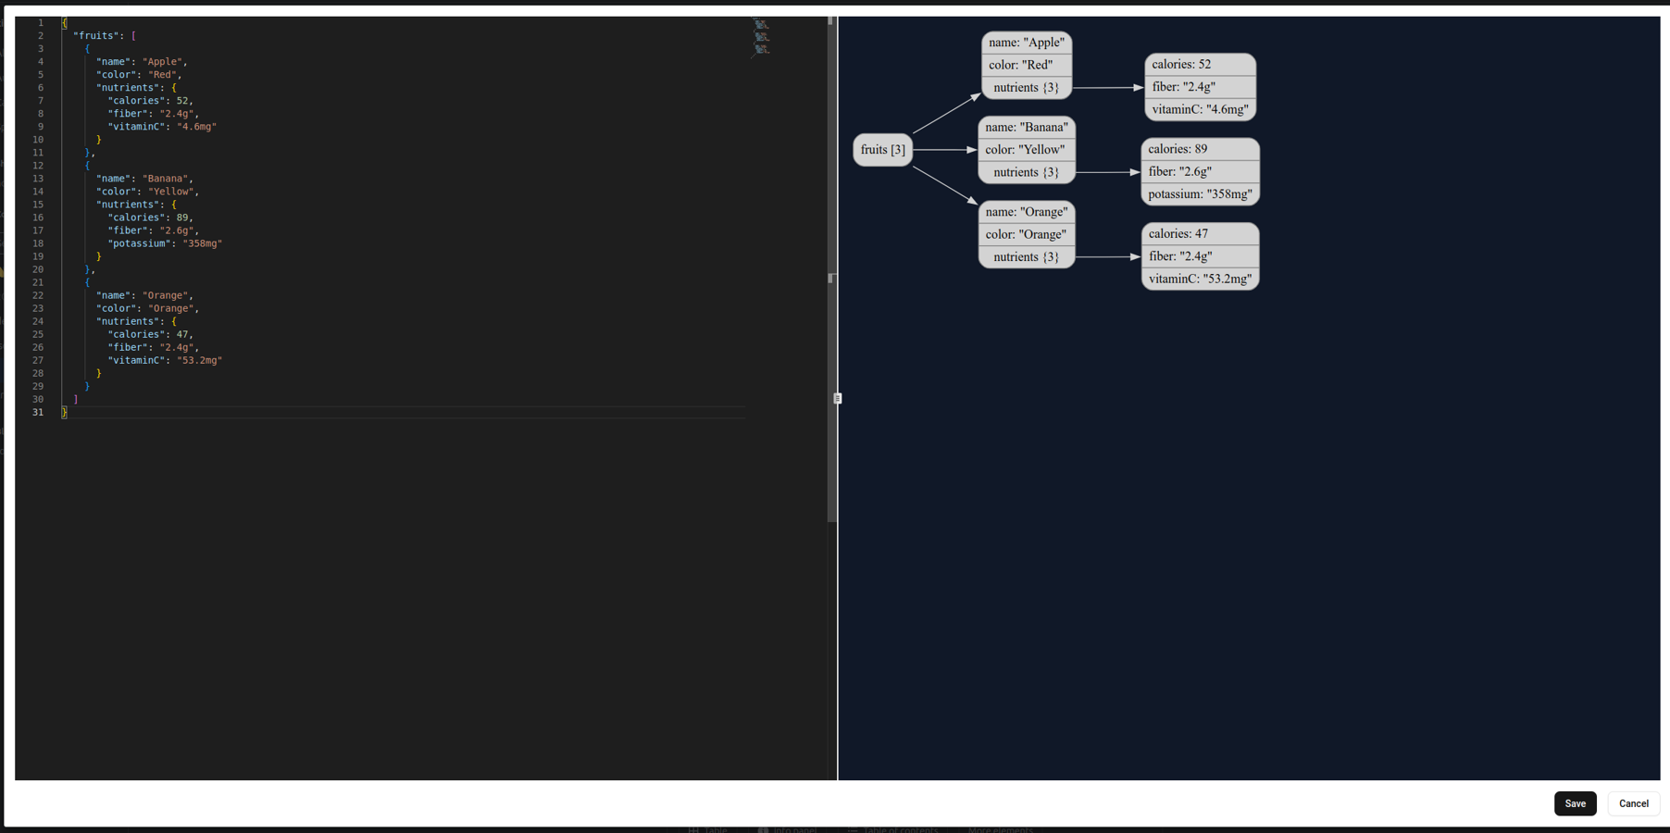1670x833 pixels.
Task: Click the "Red" value in the code
Action: (162, 74)
